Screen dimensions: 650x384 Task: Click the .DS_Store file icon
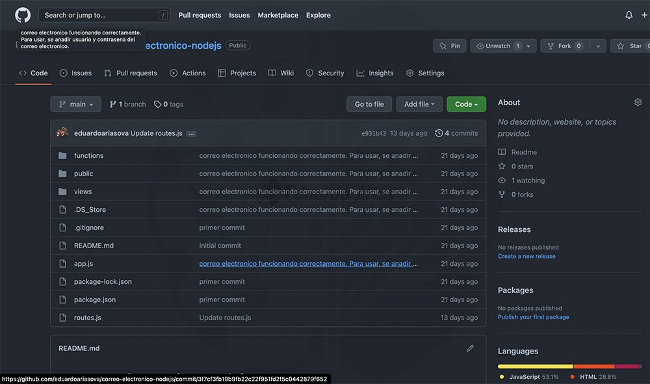(62, 210)
